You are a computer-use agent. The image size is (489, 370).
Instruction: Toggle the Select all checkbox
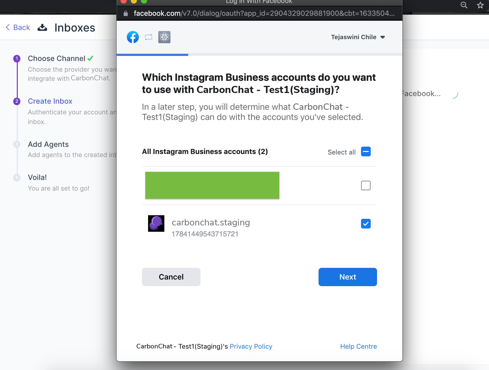coord(366,152)
